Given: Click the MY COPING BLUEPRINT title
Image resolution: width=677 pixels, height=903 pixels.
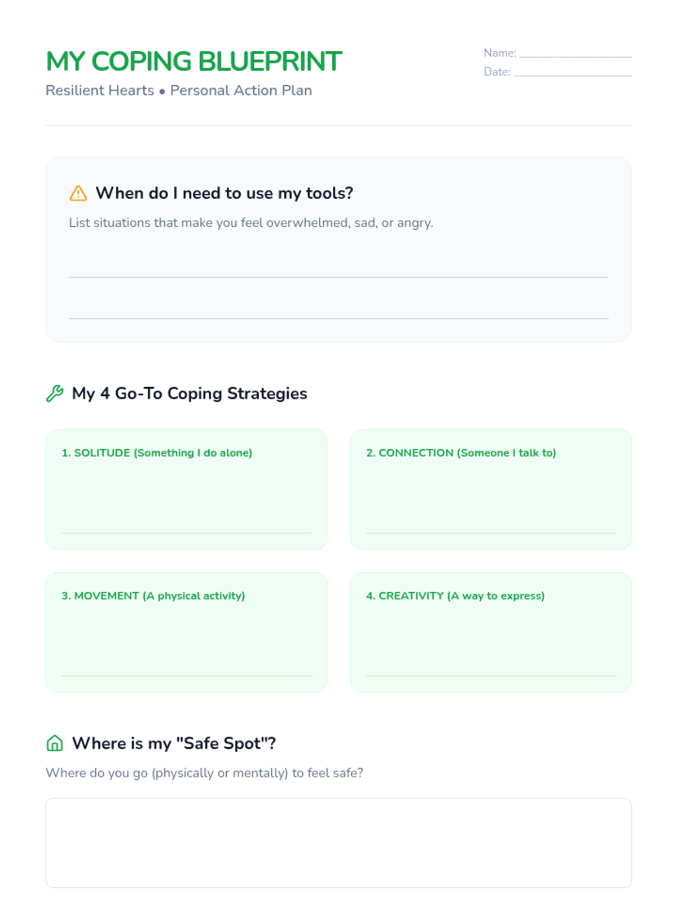Looking at the screenshot, I should (194, 62).
